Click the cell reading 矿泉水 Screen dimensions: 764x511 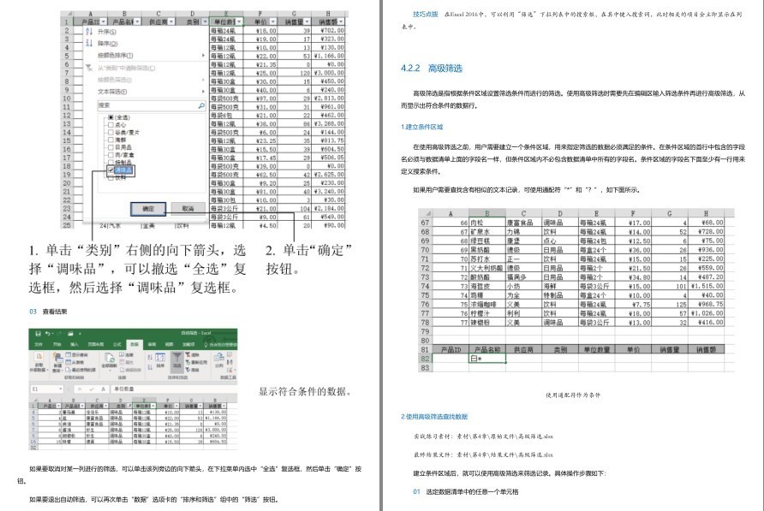(487, 232)
